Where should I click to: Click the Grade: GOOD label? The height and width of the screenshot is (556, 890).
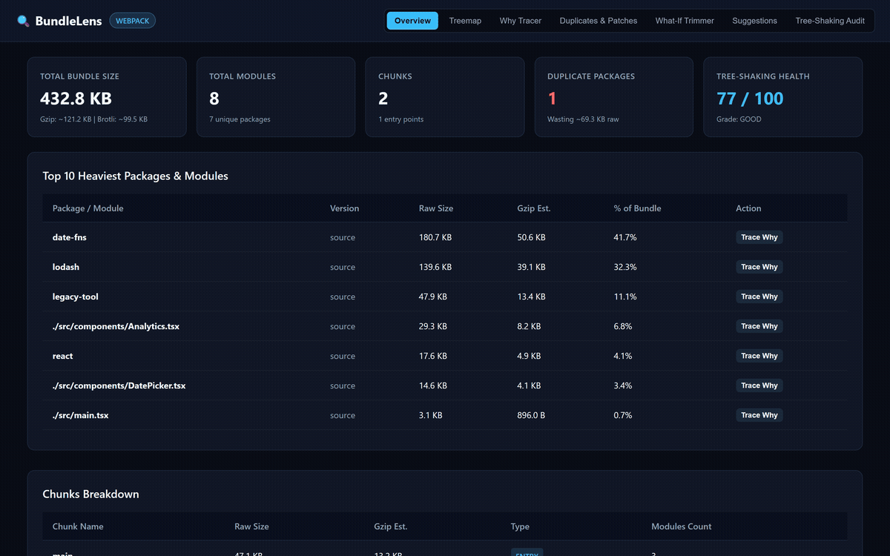point(739,119)
